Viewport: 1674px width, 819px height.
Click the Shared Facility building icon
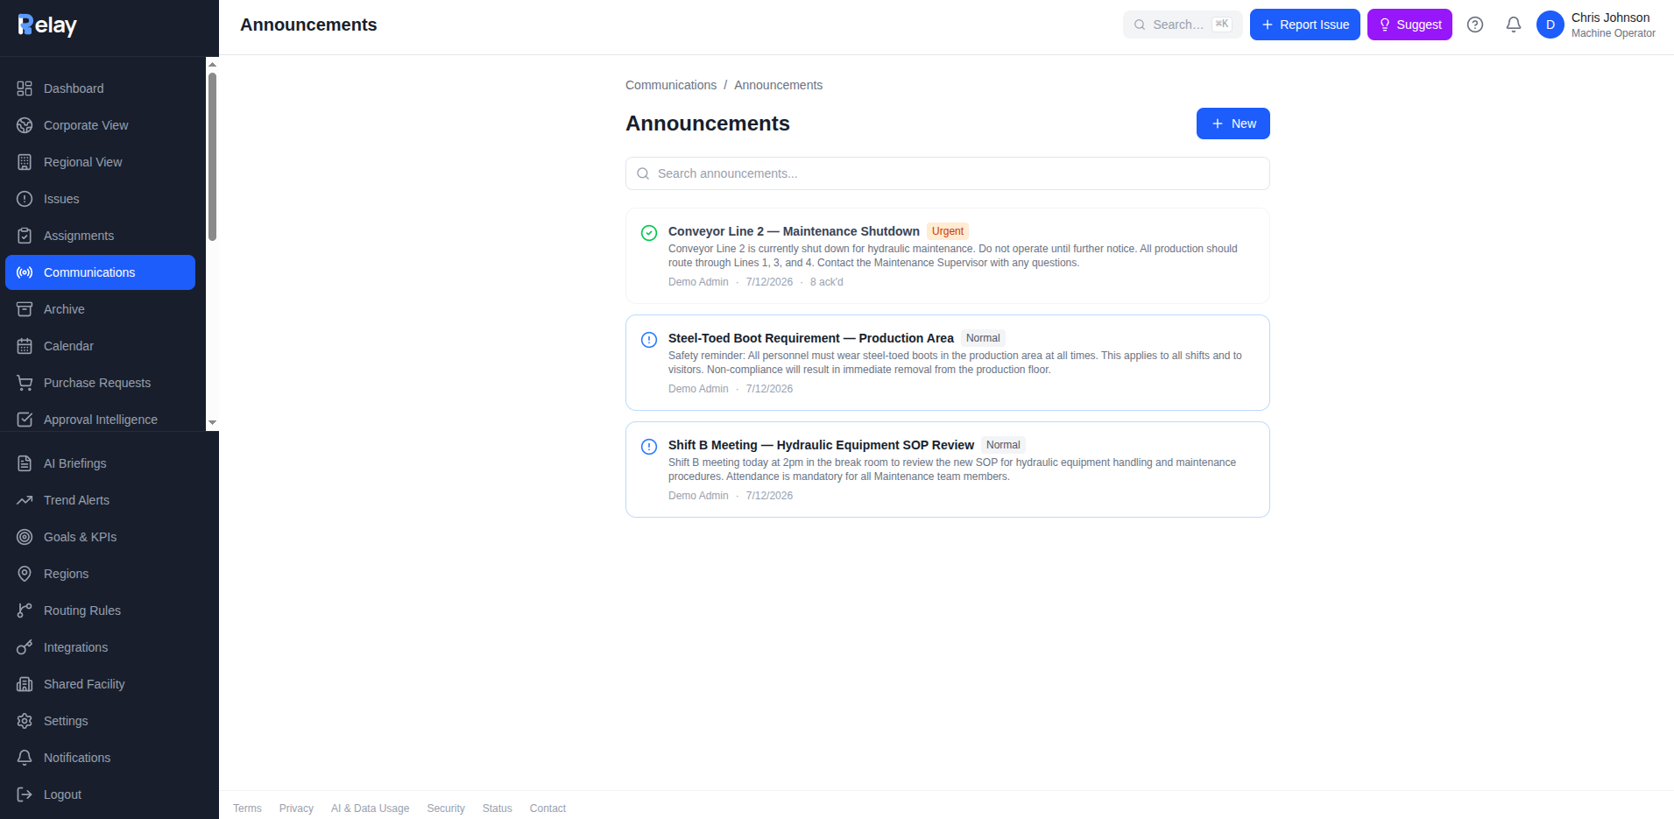pyautogui.click(x=25, y=684)
